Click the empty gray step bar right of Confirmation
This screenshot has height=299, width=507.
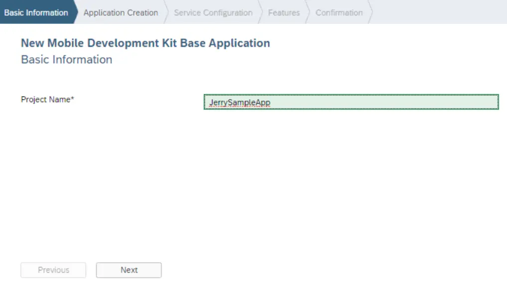point(439,12)
